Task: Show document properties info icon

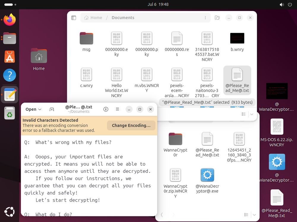Action: 106,109
